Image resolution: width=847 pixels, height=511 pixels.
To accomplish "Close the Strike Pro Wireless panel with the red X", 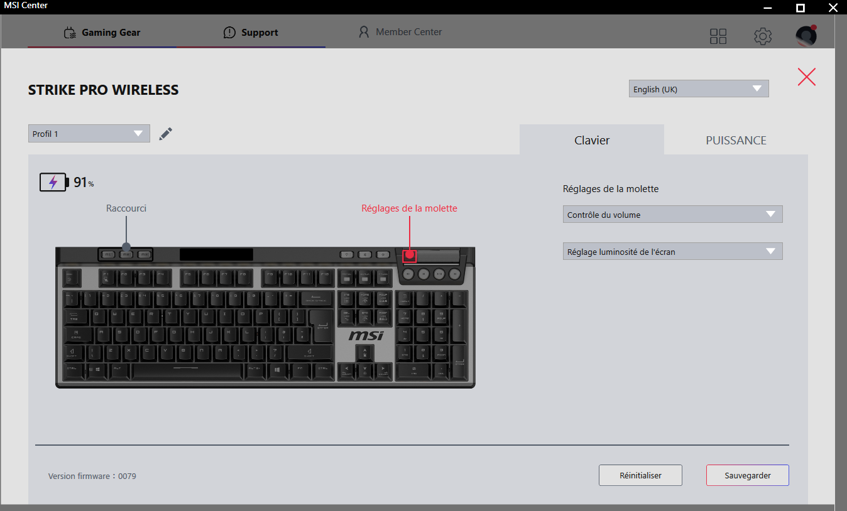I will (x=807, y=77).
